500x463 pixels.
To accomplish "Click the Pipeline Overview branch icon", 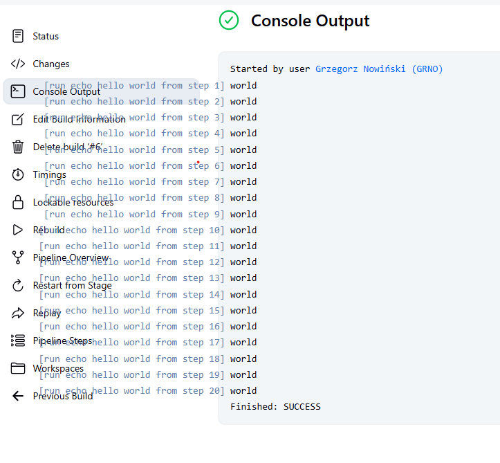I will click(18, 257).
